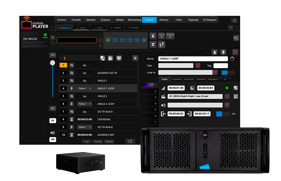Viewport: 281px width, 181px height.
Task: Click the checkered icon in cue row 2
Action: 72,73
